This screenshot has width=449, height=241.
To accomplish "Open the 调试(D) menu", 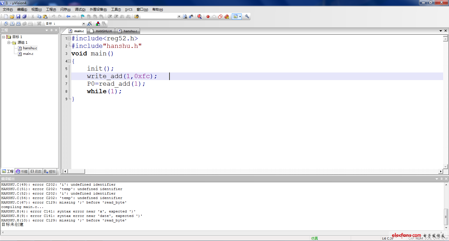I will (x=80, y=10).
